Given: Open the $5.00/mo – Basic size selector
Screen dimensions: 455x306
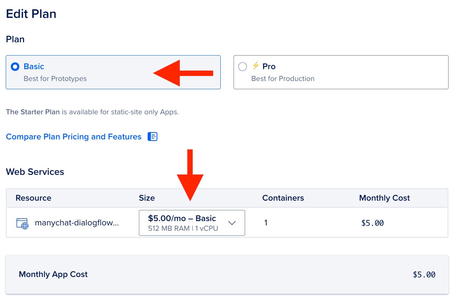Looking at the screenshot, I should 192,223.
